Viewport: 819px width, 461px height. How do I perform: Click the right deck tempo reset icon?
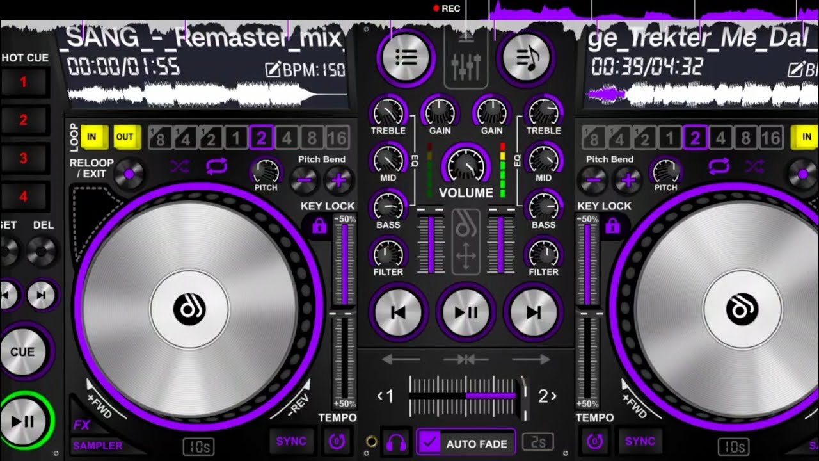[595, 441]
